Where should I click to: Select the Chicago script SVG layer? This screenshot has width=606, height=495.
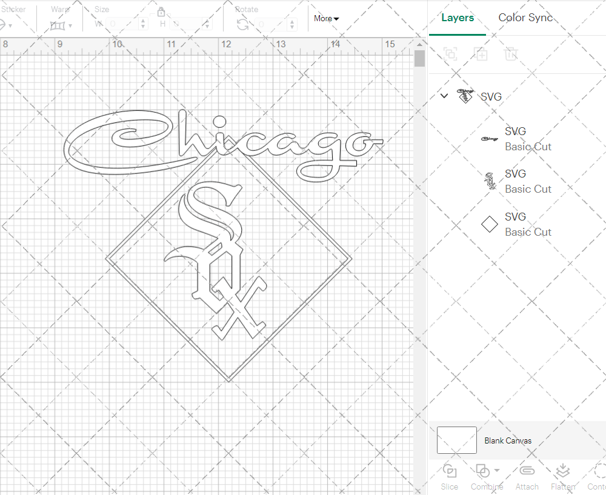click(x=517, y=139)
